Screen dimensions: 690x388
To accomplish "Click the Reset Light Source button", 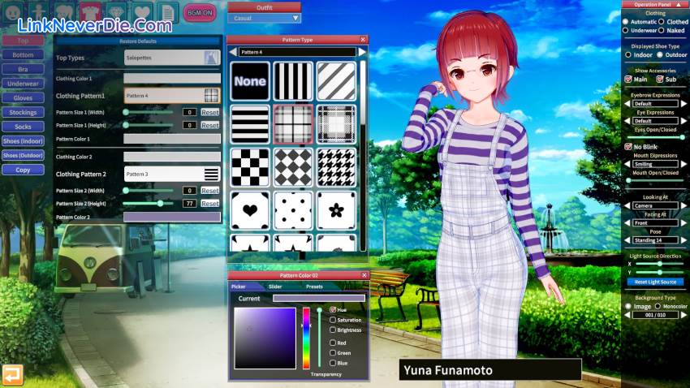I will tap(653, 282).
